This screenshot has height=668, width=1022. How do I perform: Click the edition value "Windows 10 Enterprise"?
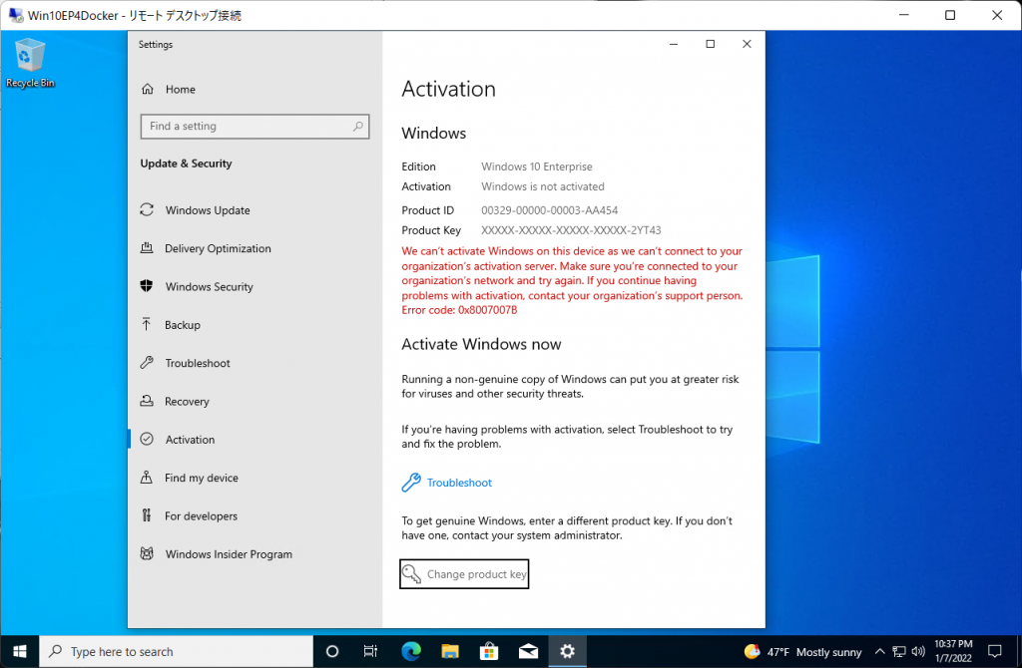pos(536,167)
